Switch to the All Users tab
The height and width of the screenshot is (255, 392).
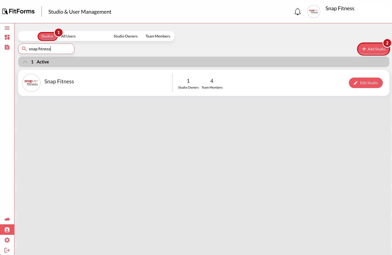[68, 36]
